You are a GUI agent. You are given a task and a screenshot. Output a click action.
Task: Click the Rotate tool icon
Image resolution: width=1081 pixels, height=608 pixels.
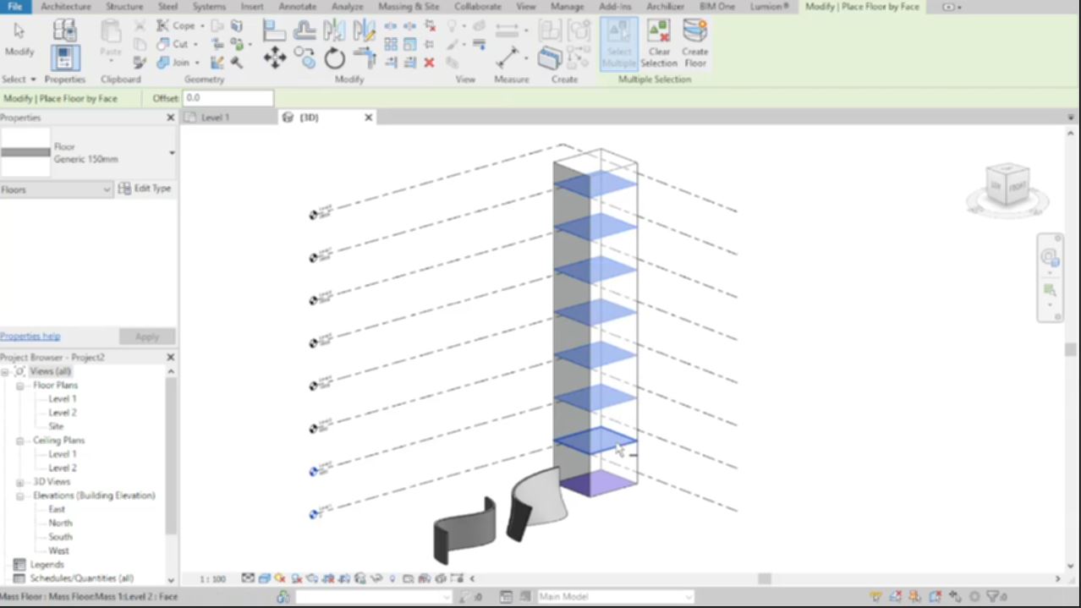coord(335,58)
